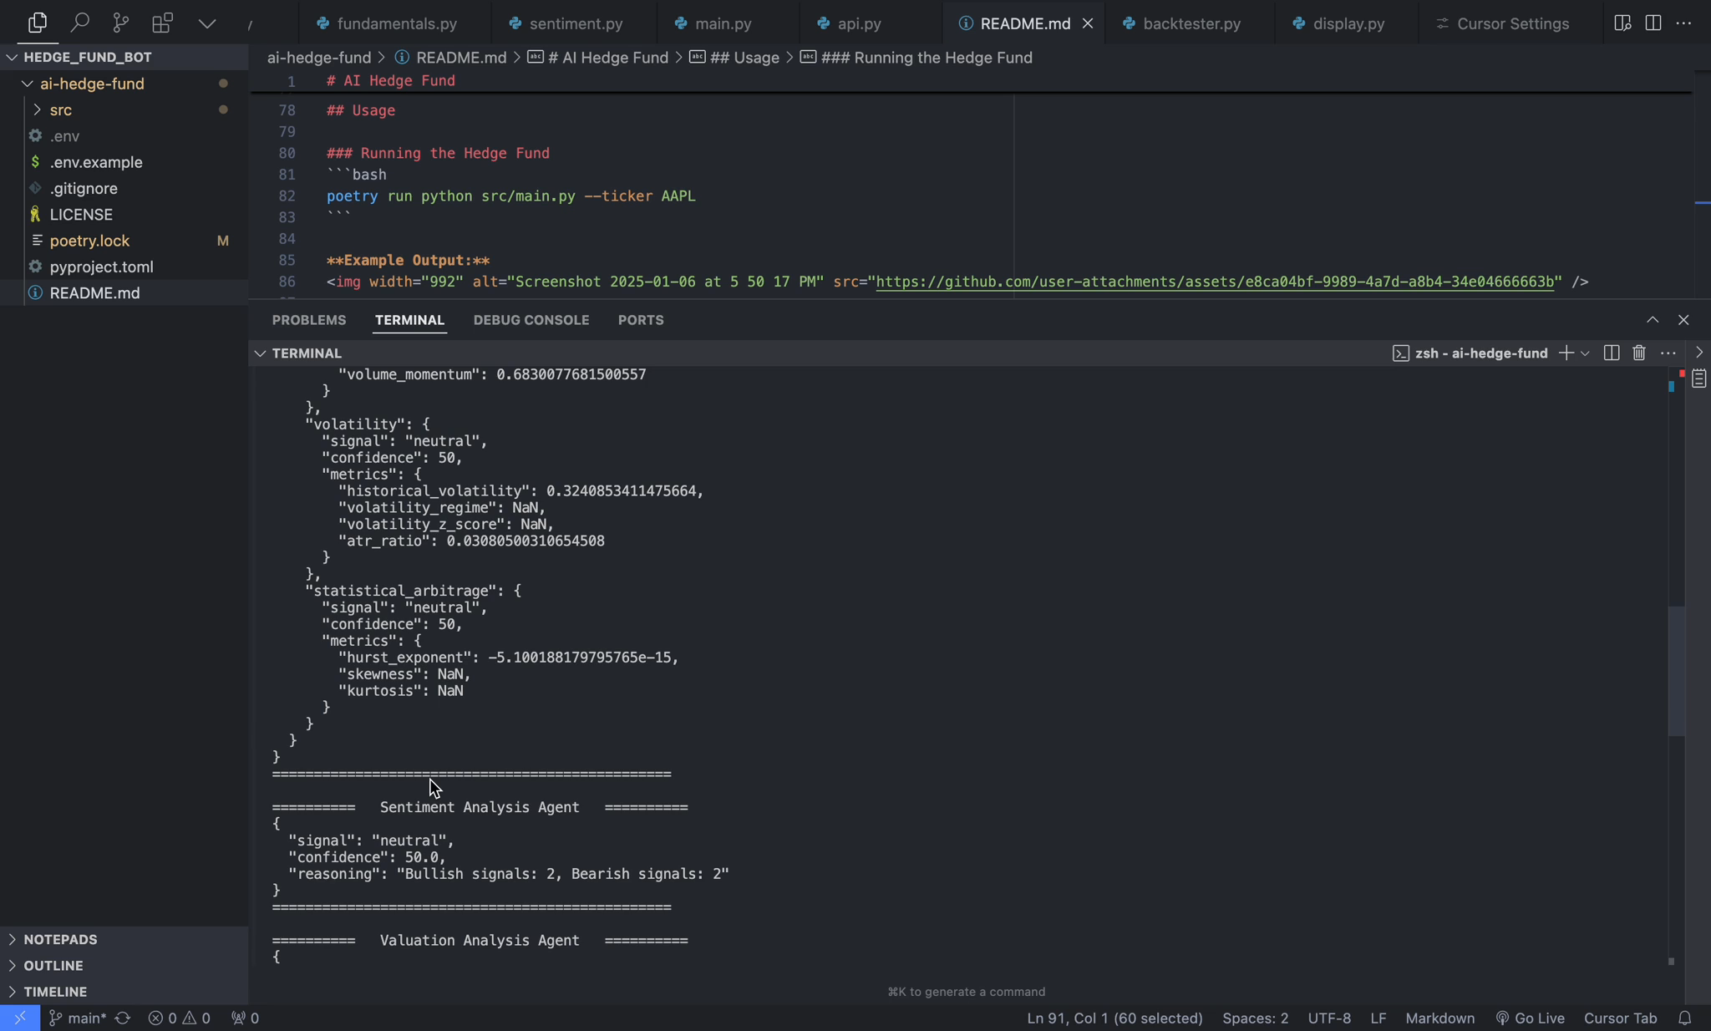This screenshot has height=1031, width=1711.
Task: Split the terminal
Action: [1612, 353]
